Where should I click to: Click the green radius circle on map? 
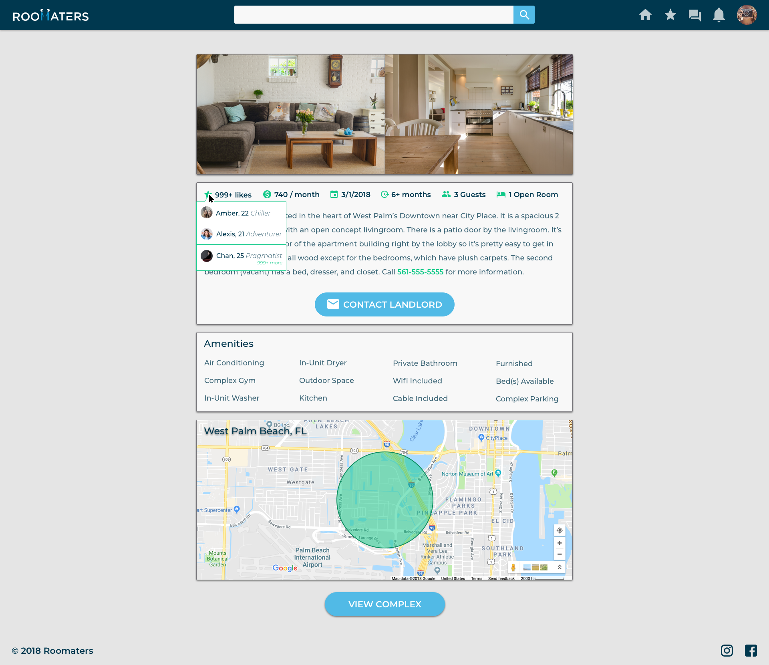pos(384,500)
